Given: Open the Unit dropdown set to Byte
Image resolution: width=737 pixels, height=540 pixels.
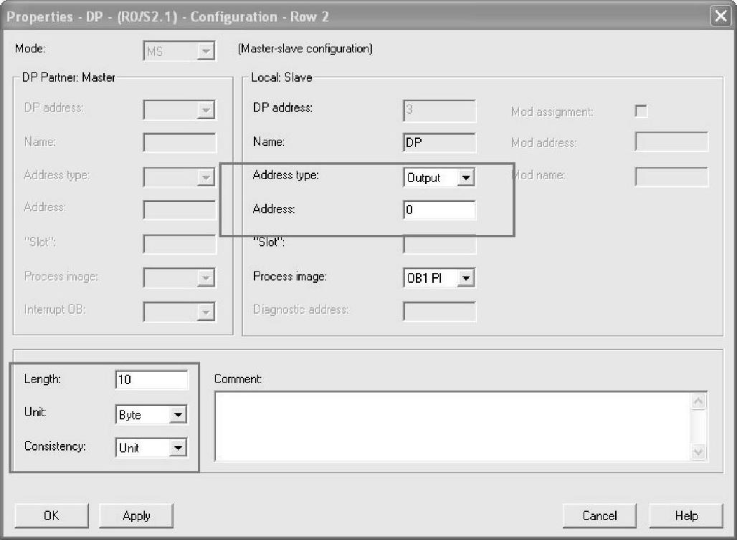Looking at the screenshot, I should [178, 415].
